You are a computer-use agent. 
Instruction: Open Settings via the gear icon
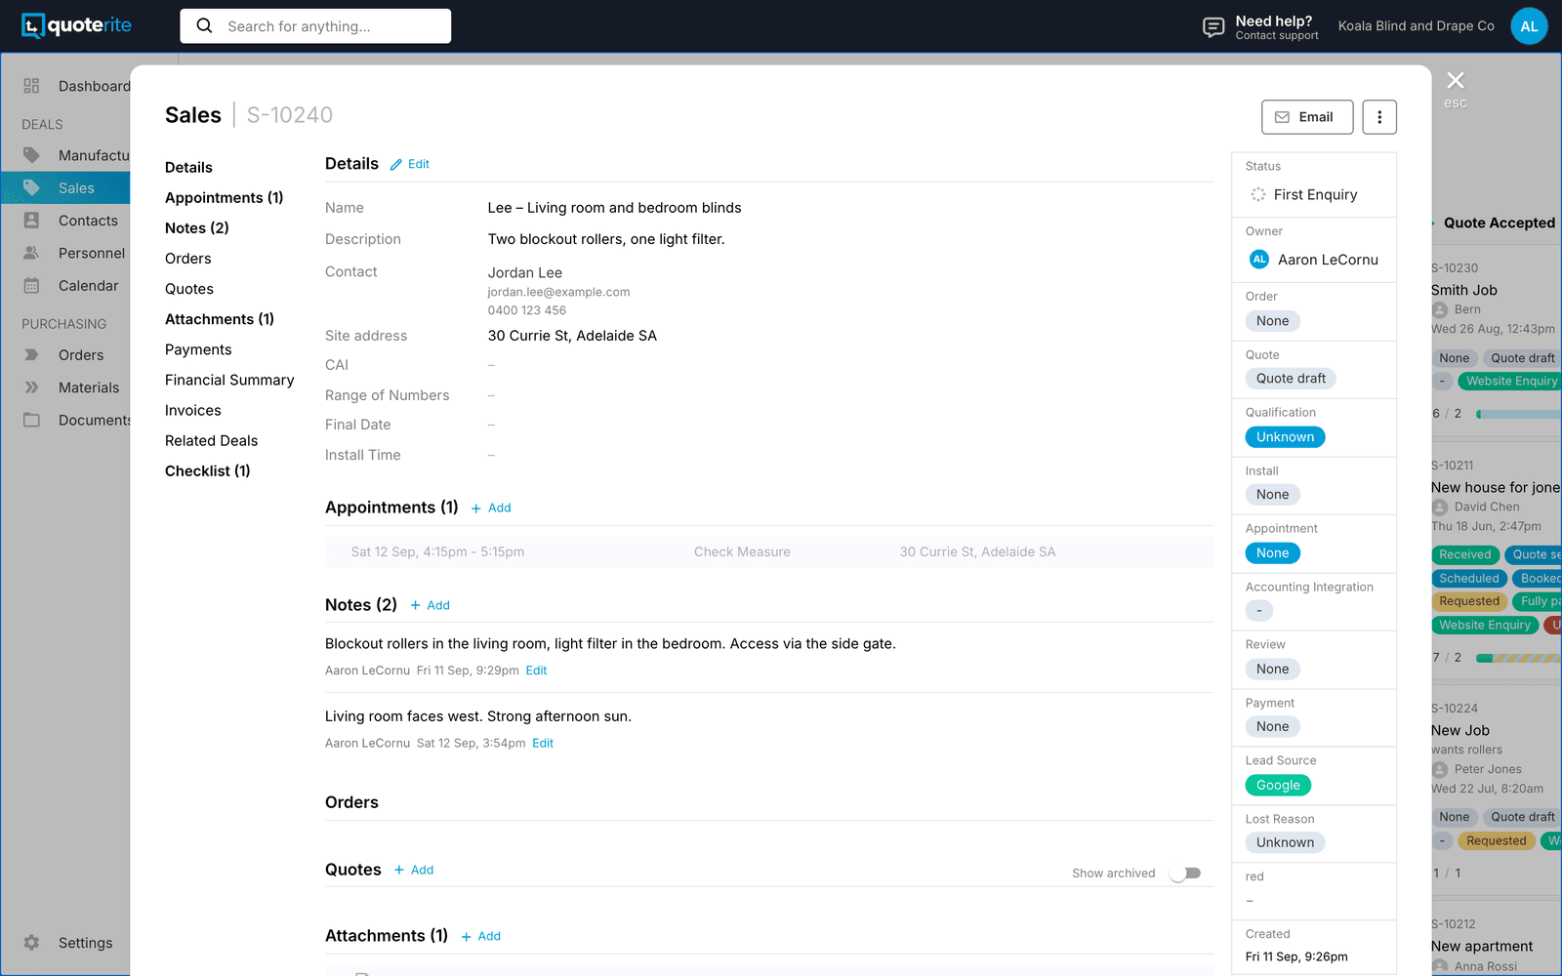[x=31, y=943]
